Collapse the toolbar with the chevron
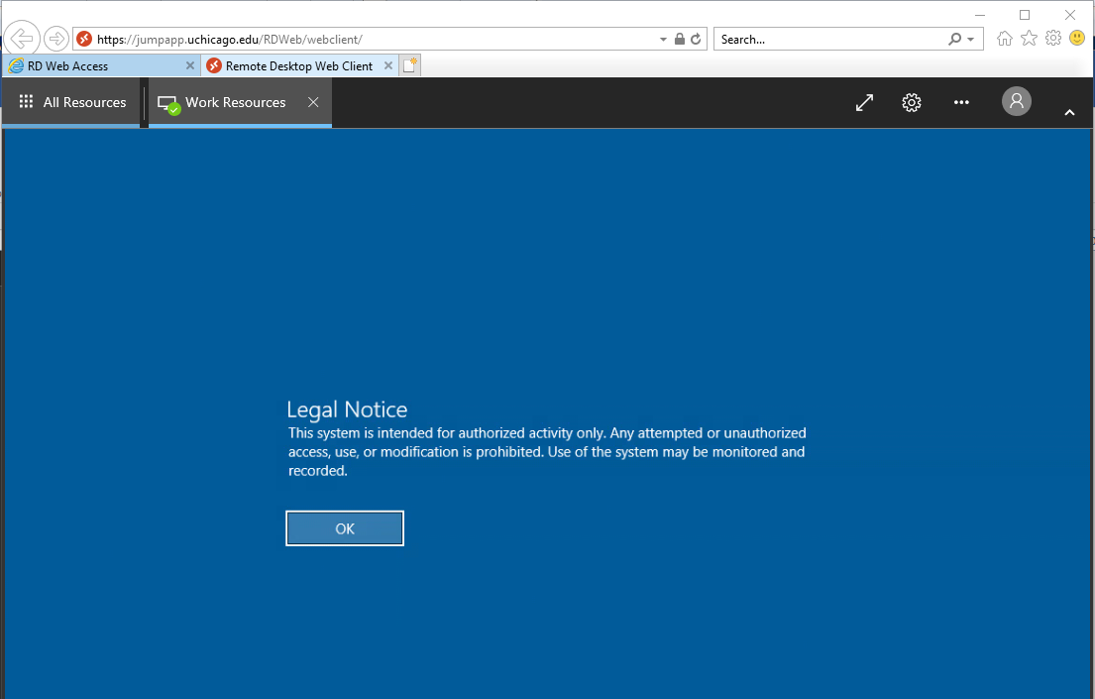Viewport: 1095px width, 699px height. [x=1069, y=112]
